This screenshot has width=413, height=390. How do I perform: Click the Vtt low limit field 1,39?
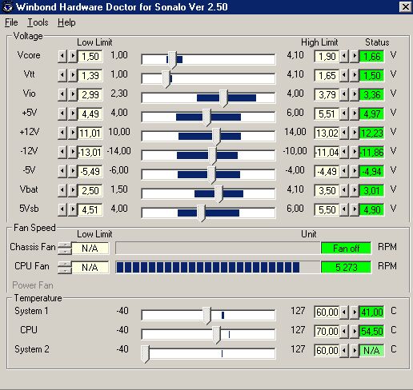click(90, 75)
